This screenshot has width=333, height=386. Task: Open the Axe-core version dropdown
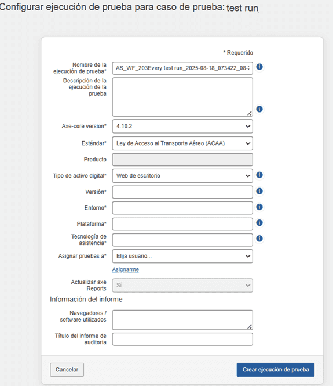[182, 127]
